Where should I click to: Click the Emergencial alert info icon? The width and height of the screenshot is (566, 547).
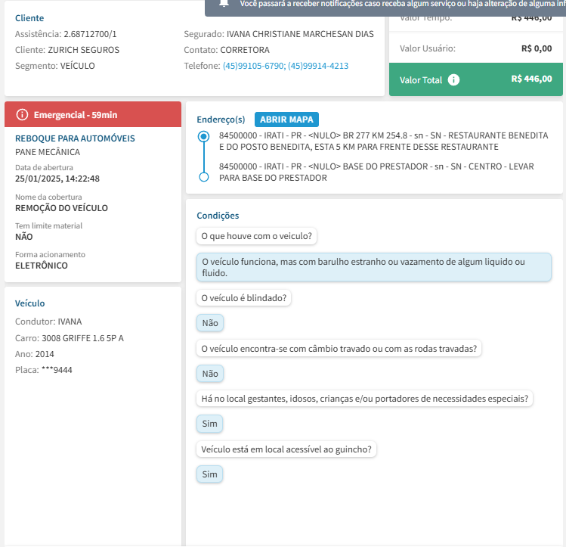(x=22, y=114)
